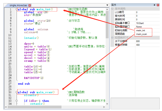Viewport: 162px width, 111px height.
Task: Click the editor horizontal scrollbar thumb
Action: pyautogui.click(x=34, y=107)
